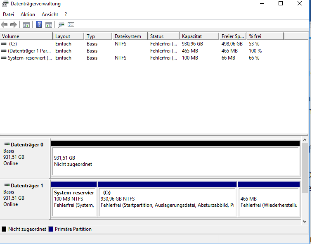
Task: Toggle the action pane toolbar icon
Action: point(49,25)
